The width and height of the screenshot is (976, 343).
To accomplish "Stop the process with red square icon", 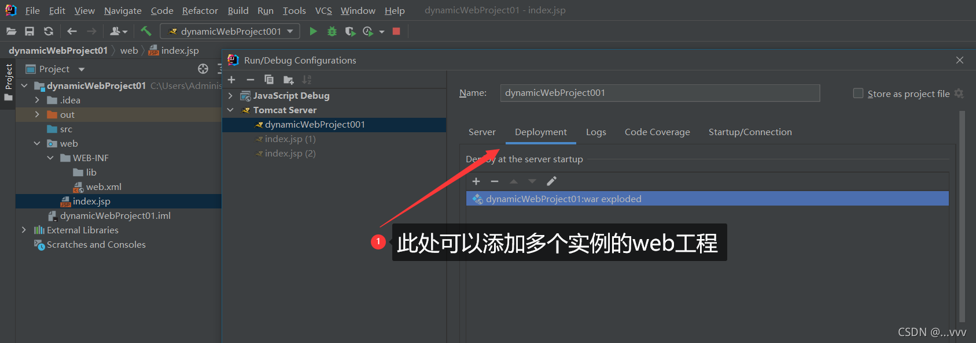I will click(x=396, y=31).
